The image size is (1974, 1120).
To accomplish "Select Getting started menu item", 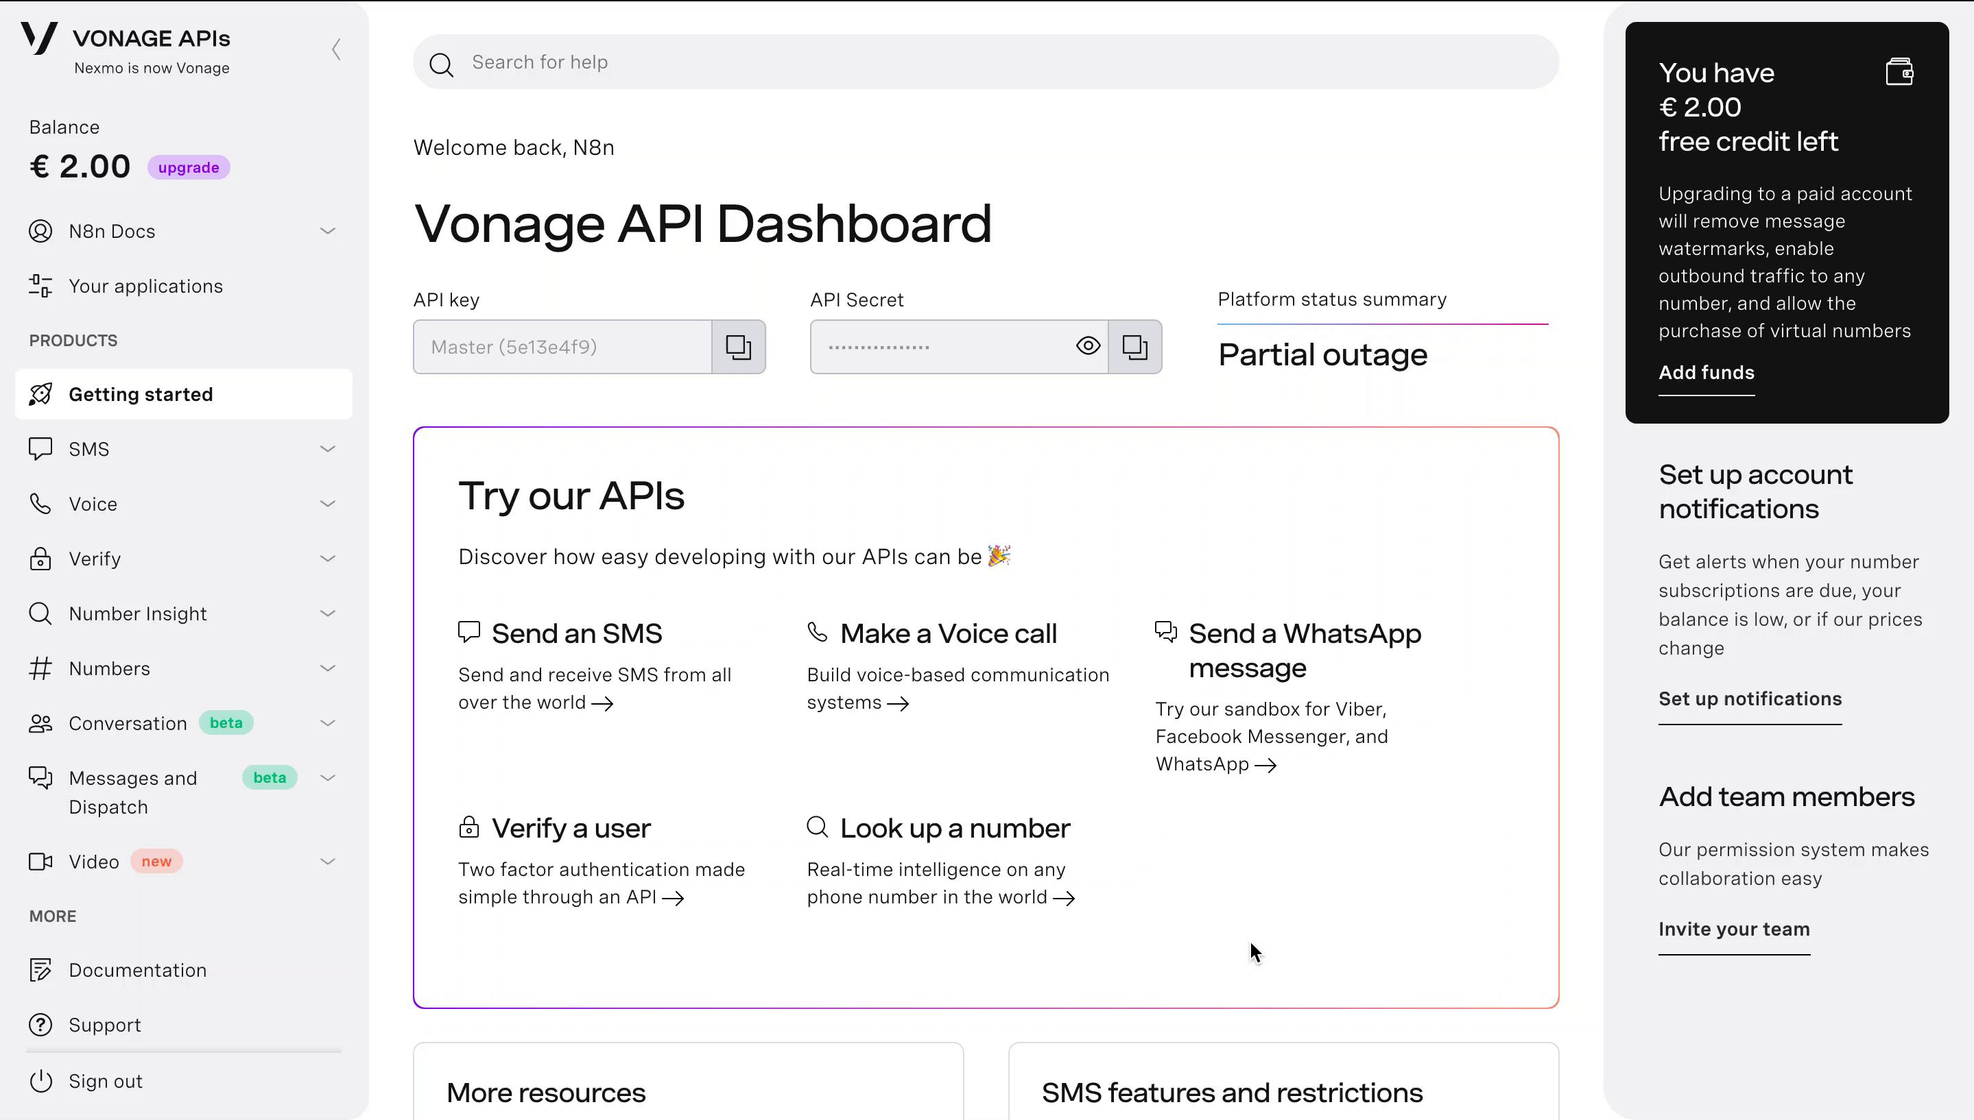I will (x=141, y=395).
